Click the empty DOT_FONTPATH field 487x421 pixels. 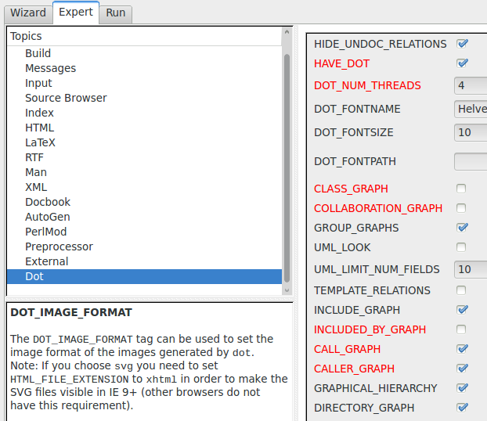pos(471,161)
